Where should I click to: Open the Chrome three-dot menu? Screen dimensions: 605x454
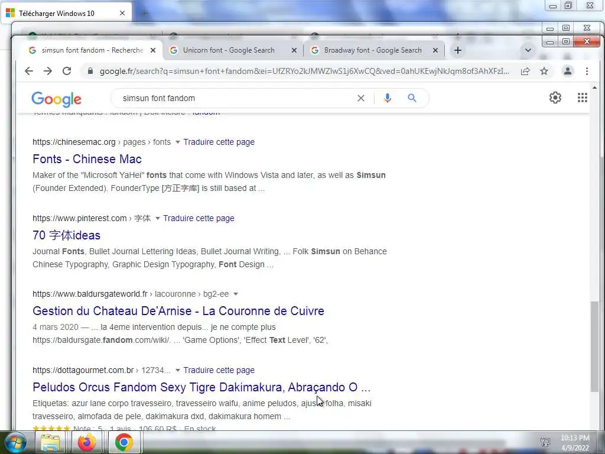click(x=587, y=71)
